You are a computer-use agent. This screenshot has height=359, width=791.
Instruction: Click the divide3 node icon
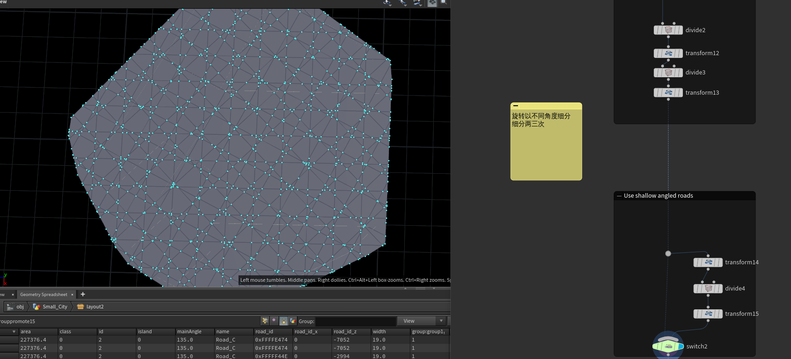(668, 73)
